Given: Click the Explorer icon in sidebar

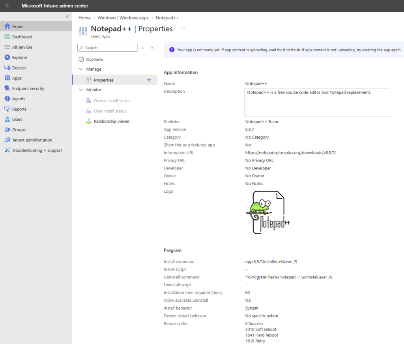Looking at the screenshot, I should (x=7, y=57).
